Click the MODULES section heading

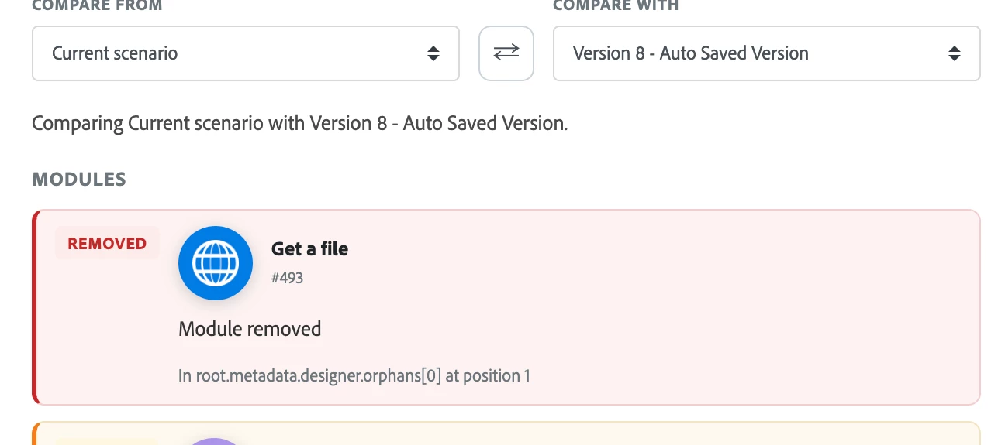pos(79,180)
